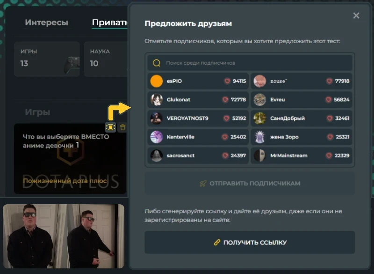
Task: Switch to the Интересы tab
Action: pyautogui.click(x=46, y=22)
